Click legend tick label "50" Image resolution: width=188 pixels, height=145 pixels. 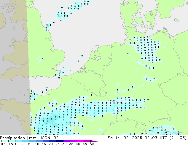tap(92, 144)
